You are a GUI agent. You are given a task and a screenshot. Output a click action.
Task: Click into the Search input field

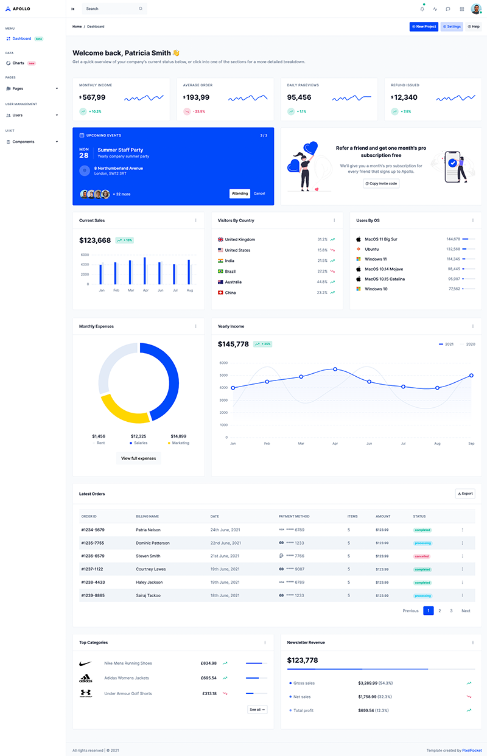click(x=111, y=9)
